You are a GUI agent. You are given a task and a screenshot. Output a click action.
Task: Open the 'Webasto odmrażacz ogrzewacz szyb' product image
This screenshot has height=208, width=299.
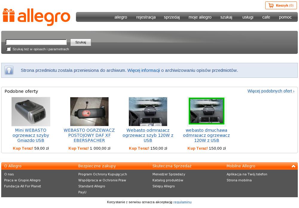tap(148, 112)
